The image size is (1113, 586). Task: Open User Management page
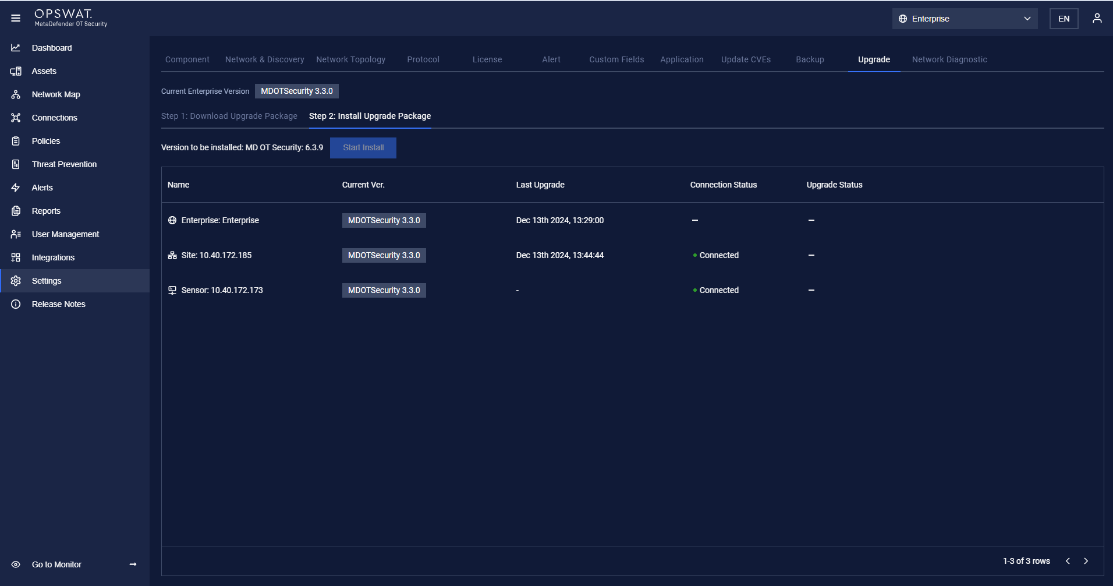65,234
